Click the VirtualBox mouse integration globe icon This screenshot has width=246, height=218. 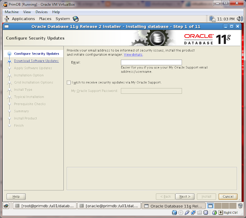click(214, 213)
